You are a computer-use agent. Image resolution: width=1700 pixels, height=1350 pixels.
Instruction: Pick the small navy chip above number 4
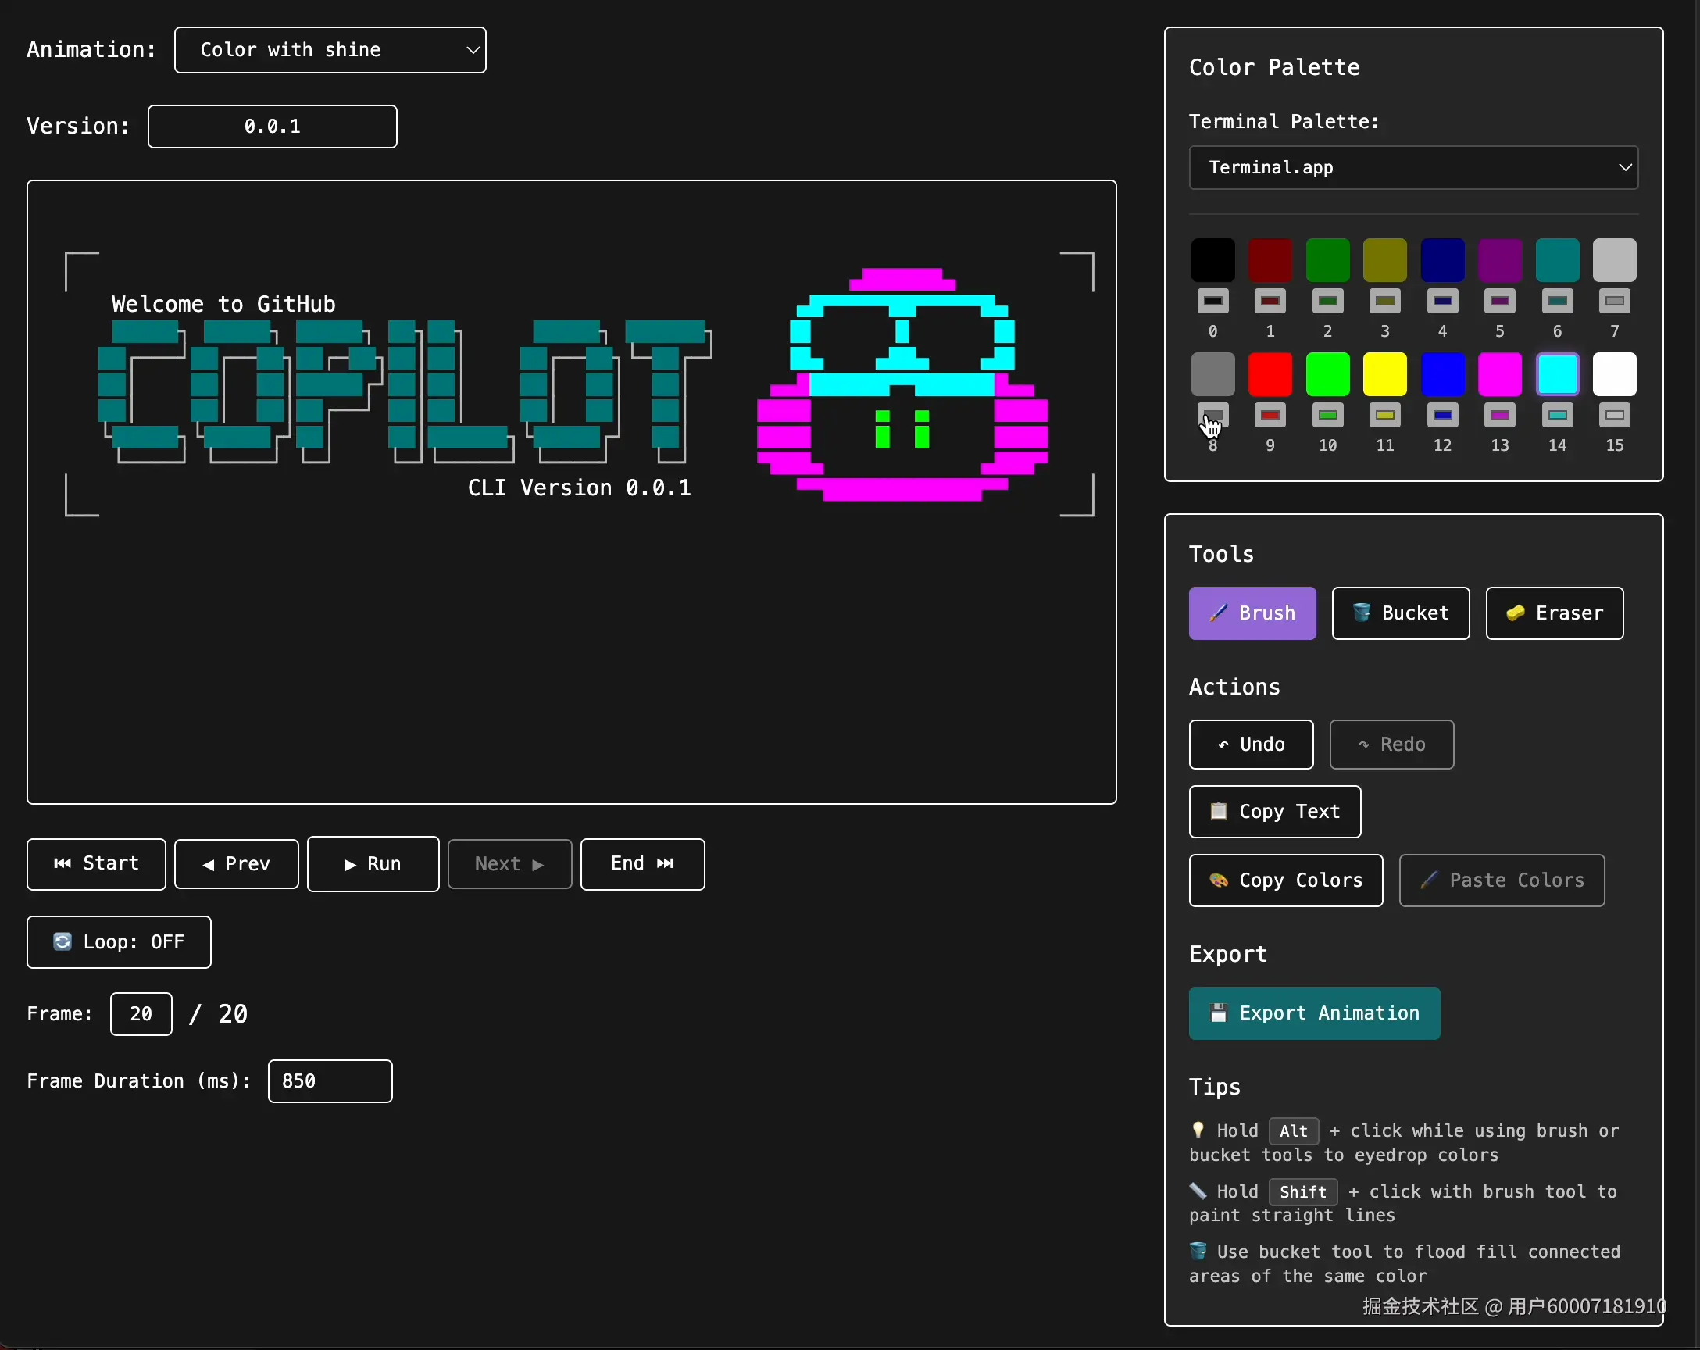tap(1442, 301)
